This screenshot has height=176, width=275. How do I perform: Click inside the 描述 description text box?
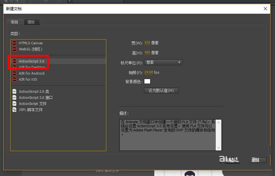pyautogui.click(x=168, y=135)
